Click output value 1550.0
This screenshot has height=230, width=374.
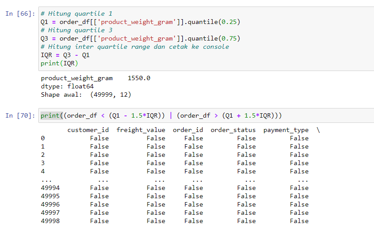[x=139, y=78]
